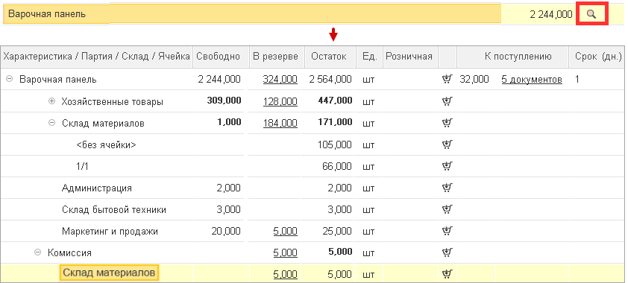
Task: Open the 5 документов link
Action: (532, 80)
